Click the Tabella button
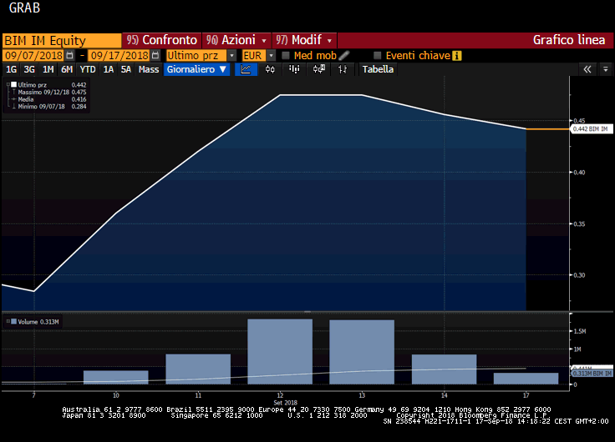Image resolution: width=615 pixels, height=442 pixels. 378,70
